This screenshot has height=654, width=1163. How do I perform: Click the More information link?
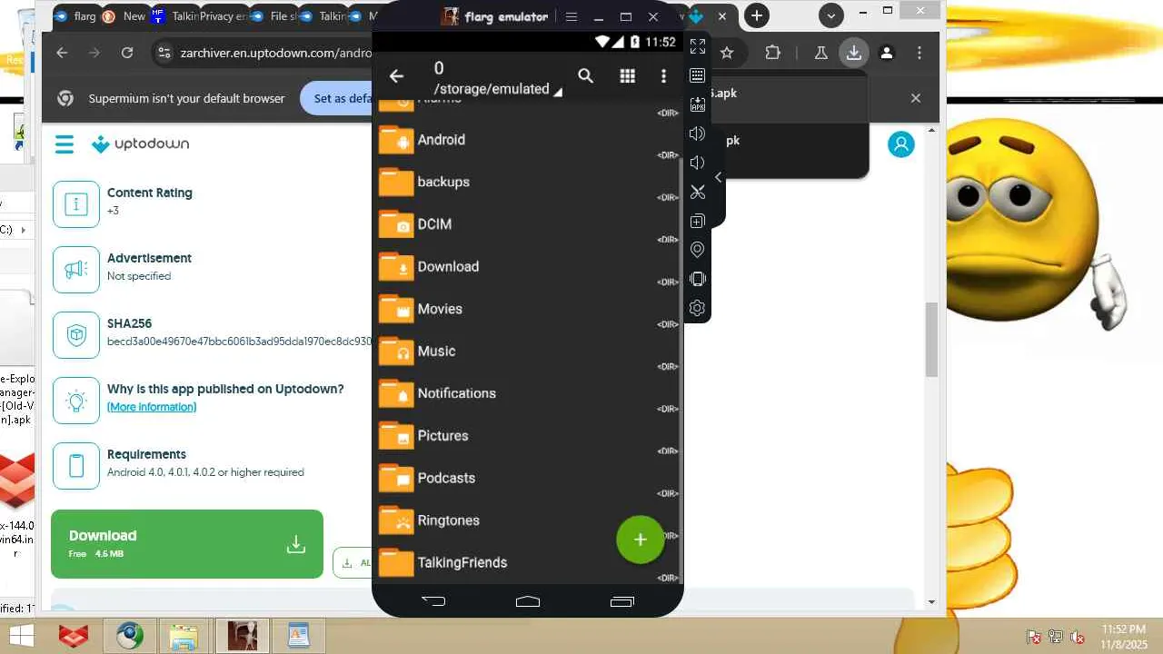click(x=152, y=407)
